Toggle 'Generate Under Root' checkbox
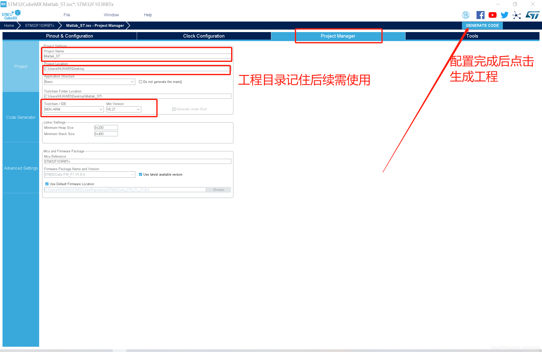Image resolution: width=542 pixels, height=352 pixels. coord(174,109)
